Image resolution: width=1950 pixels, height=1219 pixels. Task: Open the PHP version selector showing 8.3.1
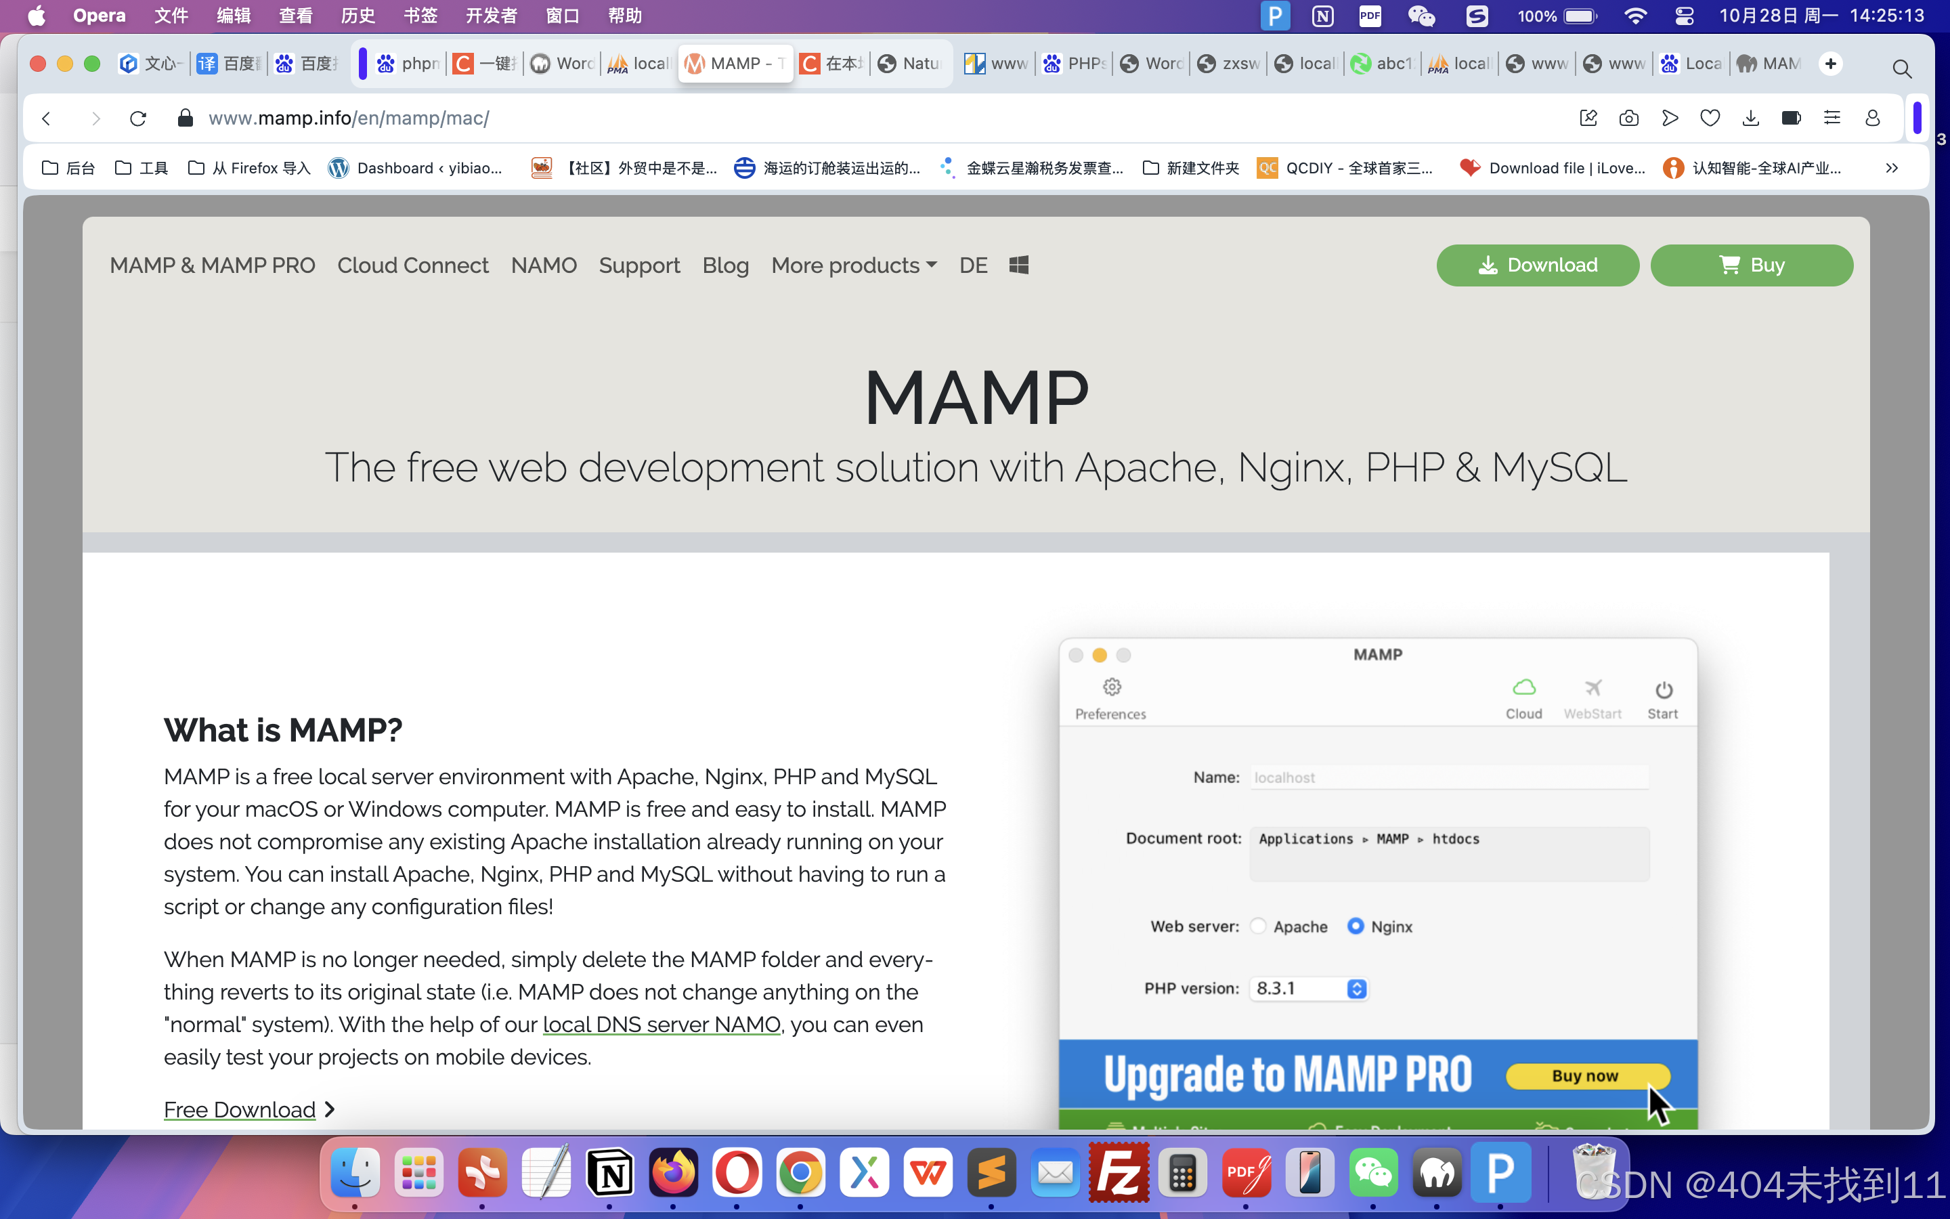click(1358, 987)
